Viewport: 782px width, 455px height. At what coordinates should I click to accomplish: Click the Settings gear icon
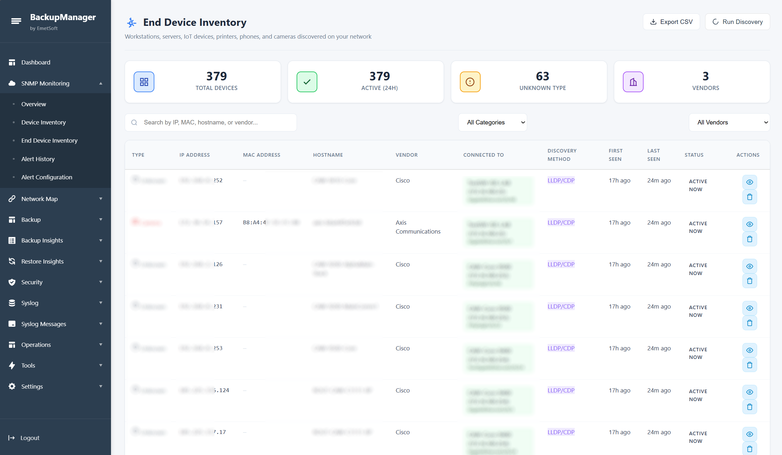[x=12, y=386]
